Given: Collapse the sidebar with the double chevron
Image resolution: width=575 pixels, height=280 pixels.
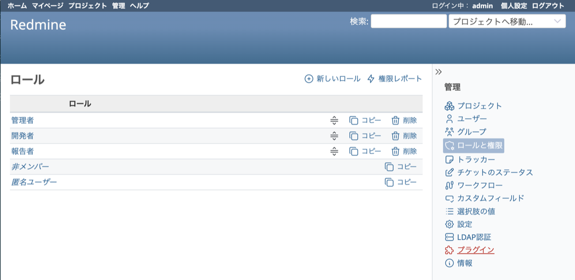Looking at the screenshot, I should pyautogui.click(x=438, y=72).
